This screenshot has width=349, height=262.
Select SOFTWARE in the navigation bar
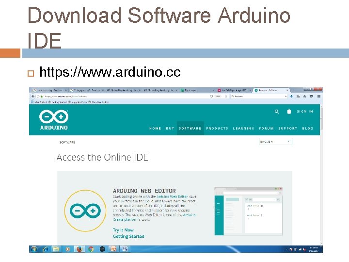pyautogui.click(x=190, y=128)
